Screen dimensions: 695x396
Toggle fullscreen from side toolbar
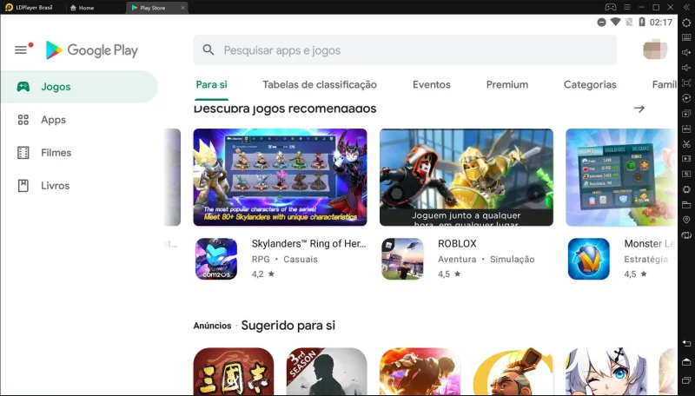(x=686, y=82)
